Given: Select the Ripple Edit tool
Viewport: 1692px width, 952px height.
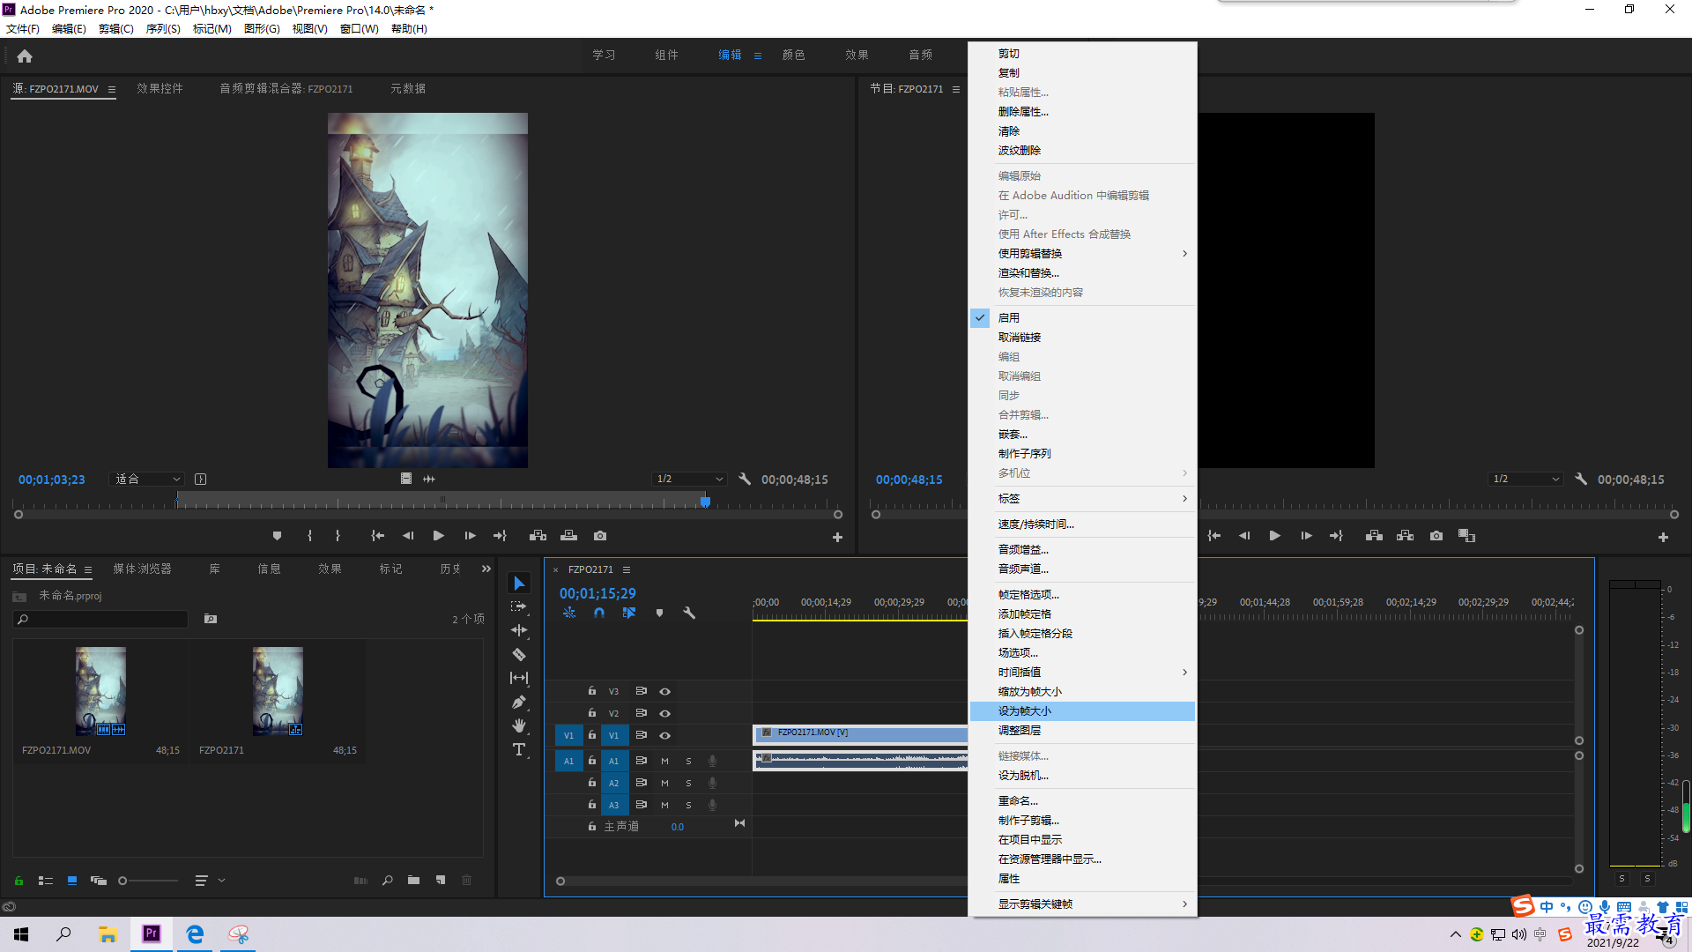Looking at the screenshot, I should point(519,630).
